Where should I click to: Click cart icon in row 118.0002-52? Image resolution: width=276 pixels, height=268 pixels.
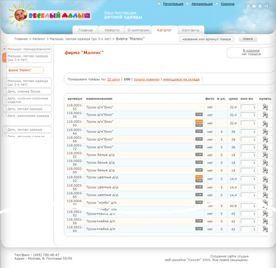[x=265, y=155]
